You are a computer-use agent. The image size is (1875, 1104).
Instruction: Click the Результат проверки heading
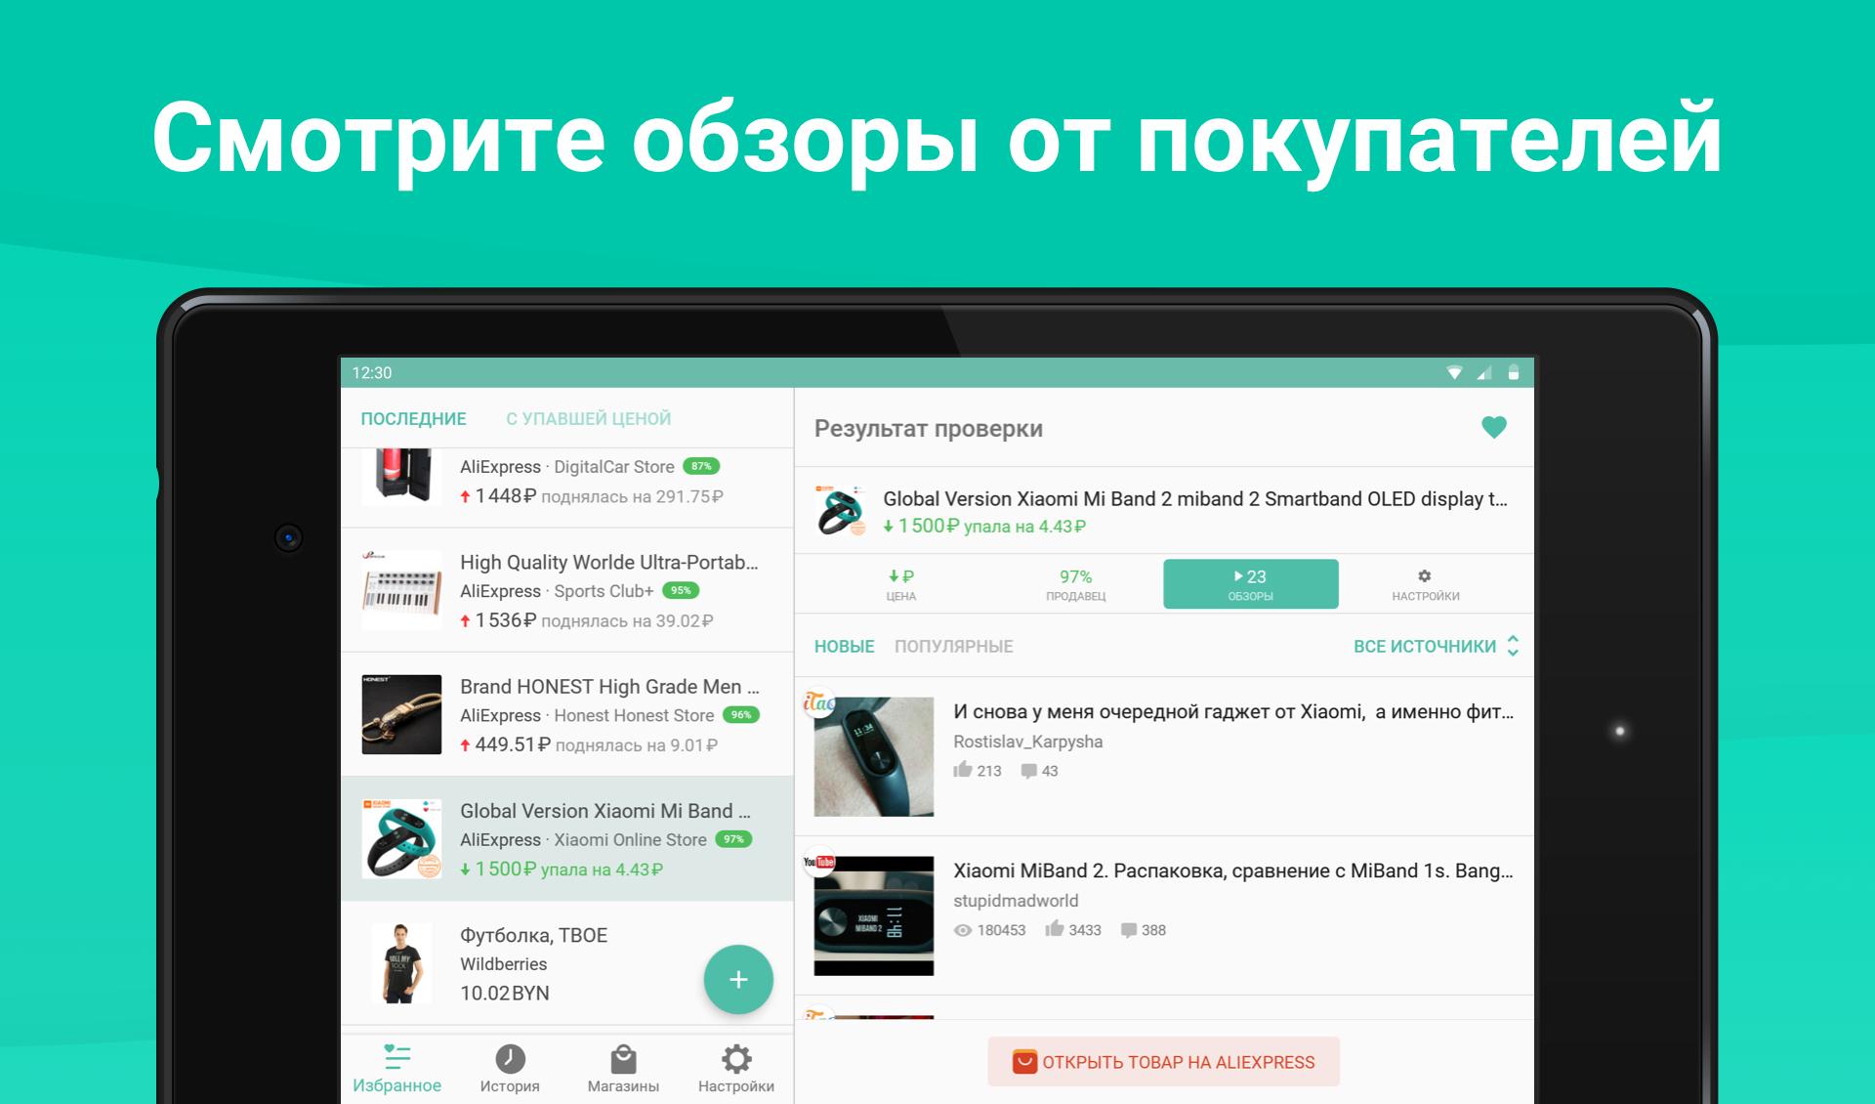929,428
